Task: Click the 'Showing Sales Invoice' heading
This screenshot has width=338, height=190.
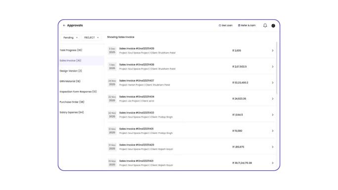Action: (x=121, y=37)
